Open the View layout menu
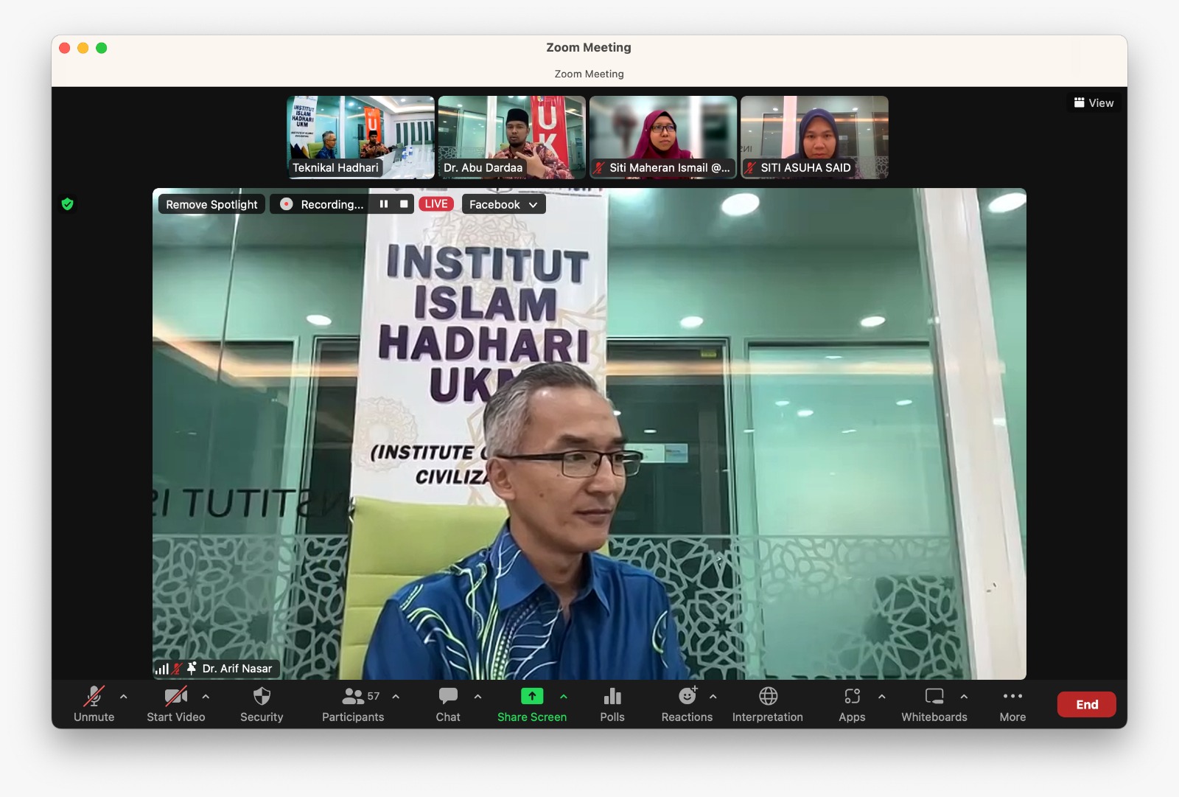Viewport: 1179px width, 797px height. pyautogui.click(x=1094, y=103)
